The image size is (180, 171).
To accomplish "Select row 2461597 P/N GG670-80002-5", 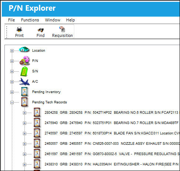I will pyautogui.click(x=112, y=154).
